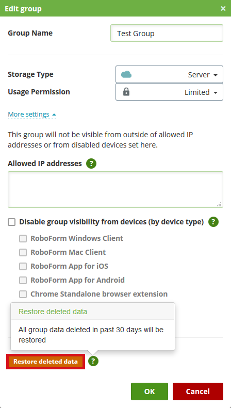Click the help icon beside Allowed IP addresses

point(91,164)
